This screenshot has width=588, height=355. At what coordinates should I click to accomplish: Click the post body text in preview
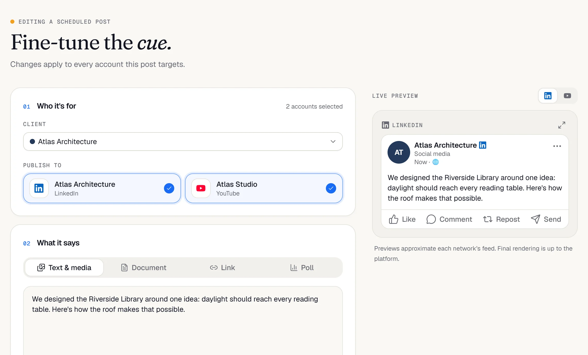coord(475,188)
